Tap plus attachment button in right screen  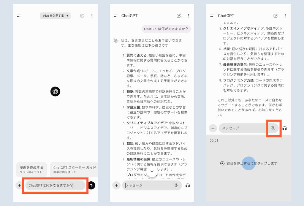coord(213,128)
